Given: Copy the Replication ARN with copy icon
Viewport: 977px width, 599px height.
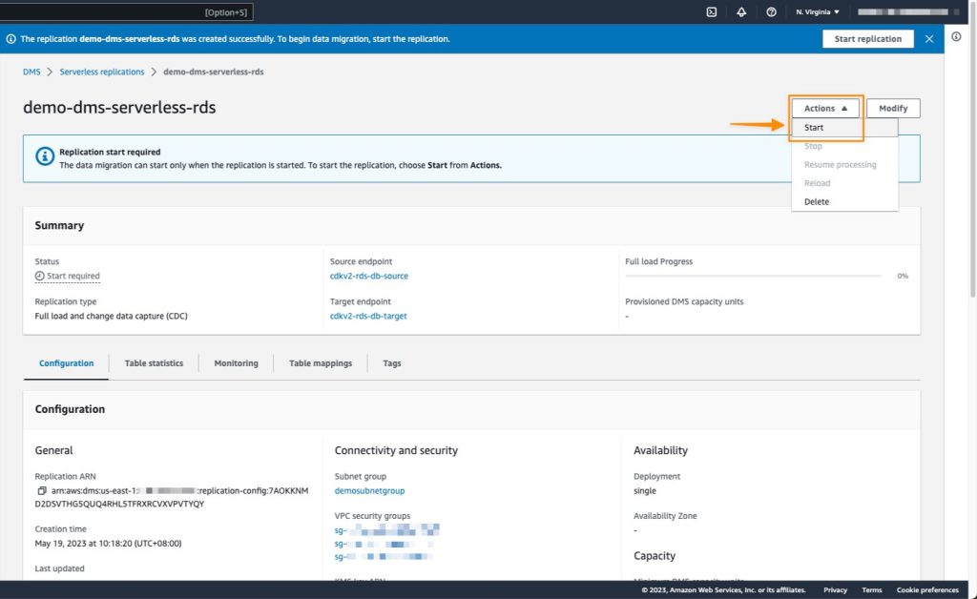Looking at the screenshot, I should pos(42,490).
